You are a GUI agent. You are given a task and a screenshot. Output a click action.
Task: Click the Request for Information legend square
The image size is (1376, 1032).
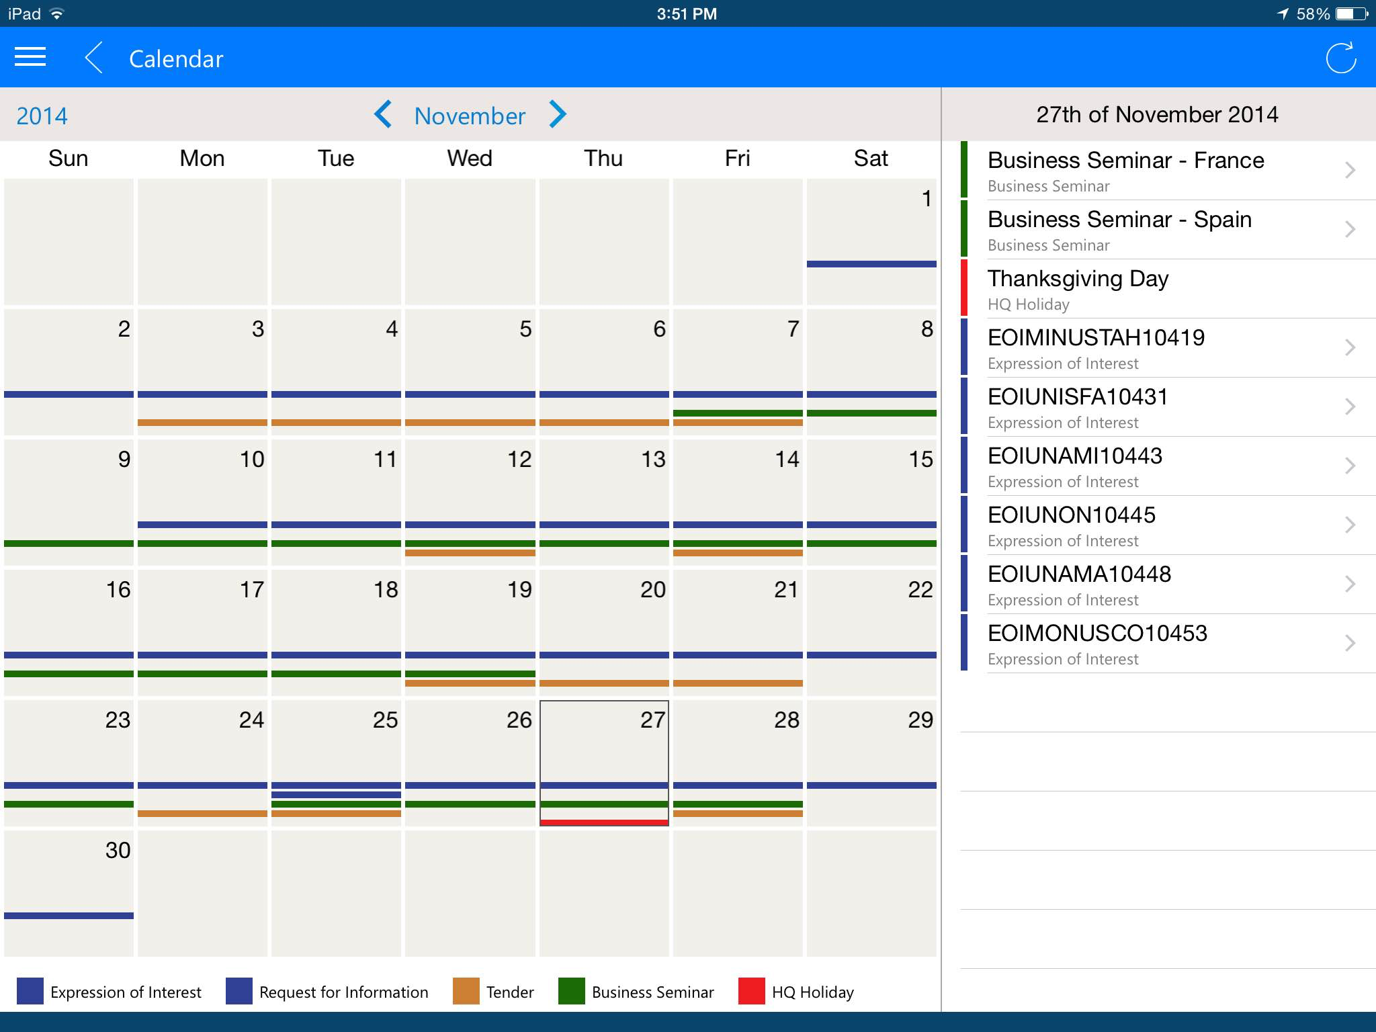(x=239, y=991)
